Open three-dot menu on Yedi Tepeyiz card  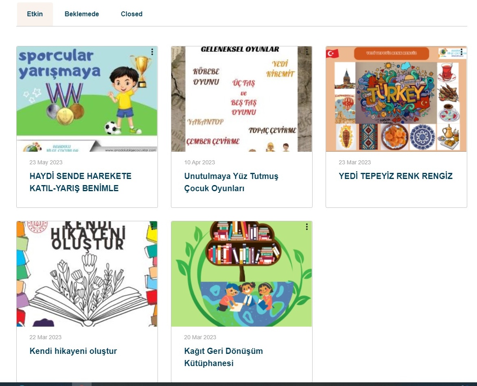(461, 52)
